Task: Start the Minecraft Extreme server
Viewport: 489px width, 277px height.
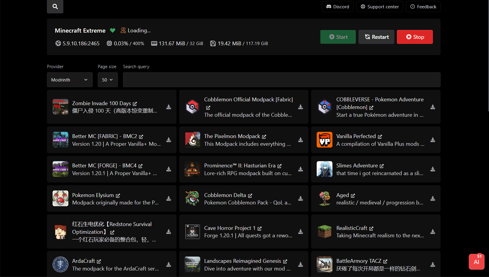Action: tap(338, 37)
